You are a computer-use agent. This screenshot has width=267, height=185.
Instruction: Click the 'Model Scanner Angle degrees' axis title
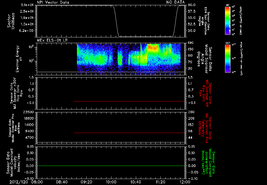click(x=204, y=59)
